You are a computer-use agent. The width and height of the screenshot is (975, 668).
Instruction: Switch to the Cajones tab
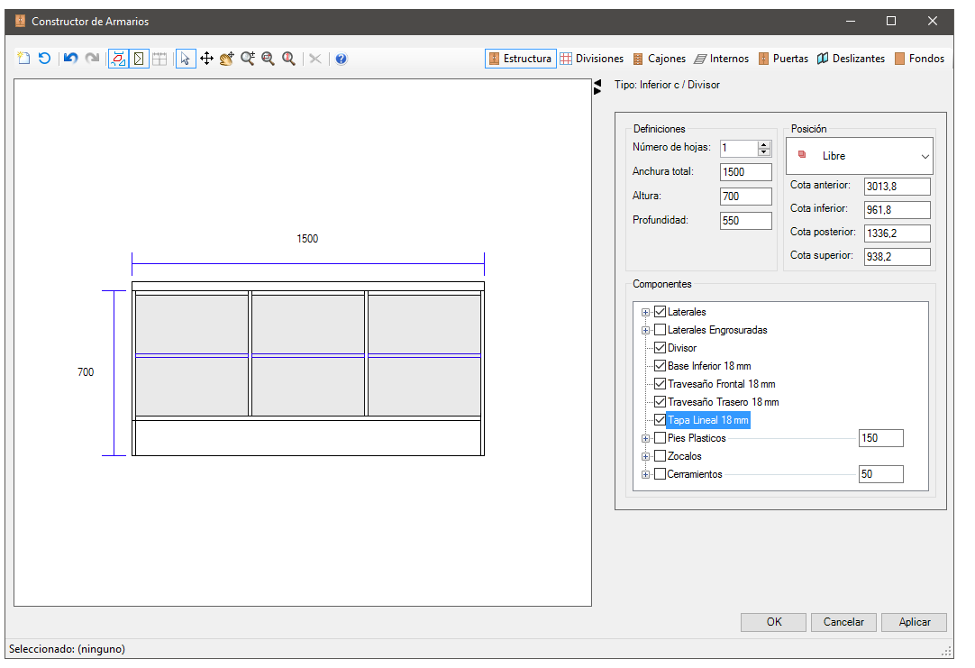tap(660, 59)
